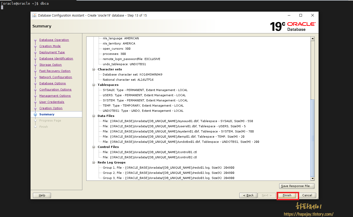Click the Java icon in title bar
The height and width of the screenshot is (217, 353).
click(x=35, y=15)
